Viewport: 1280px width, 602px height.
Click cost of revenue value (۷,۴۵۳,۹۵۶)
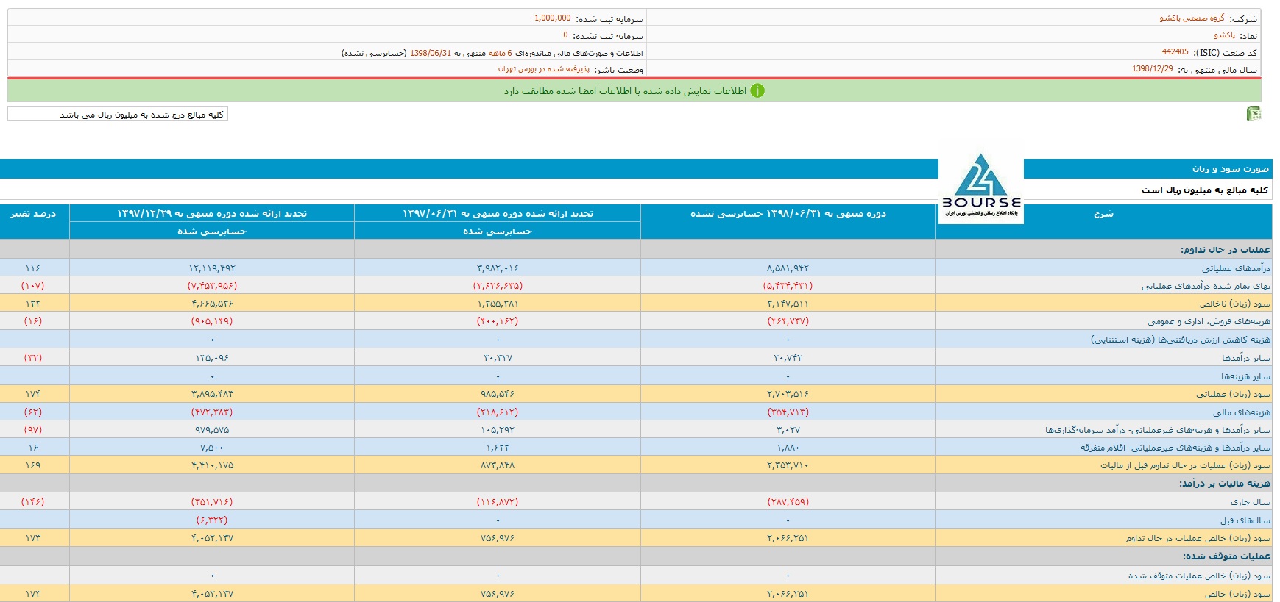coord(212,285)
